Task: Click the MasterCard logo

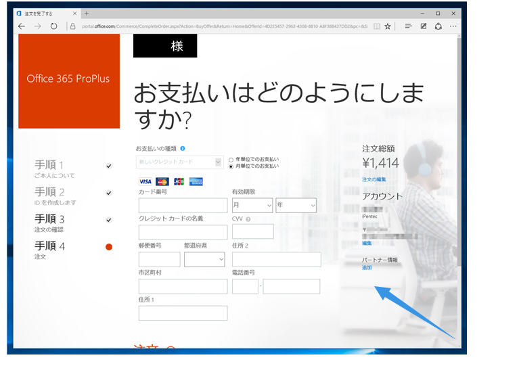Action: coord(162,181)
